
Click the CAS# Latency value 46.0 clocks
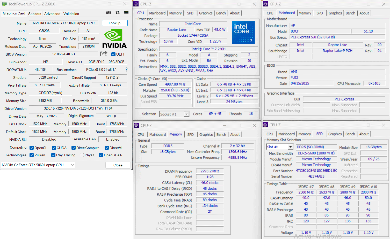coord(210,183)
